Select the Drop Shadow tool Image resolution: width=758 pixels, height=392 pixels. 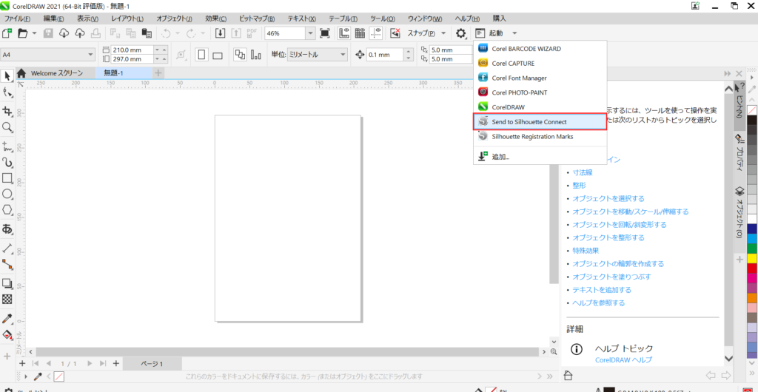(x=7, y=283)
